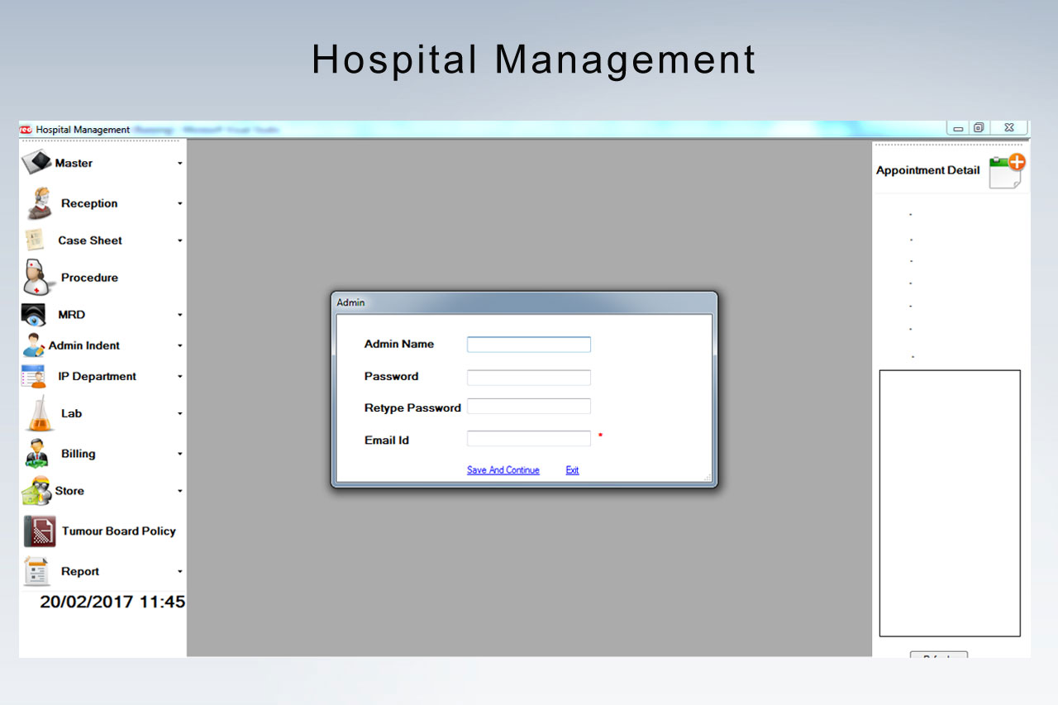
Task: Select the Case Sheet document icon
Action: [35, 240]
